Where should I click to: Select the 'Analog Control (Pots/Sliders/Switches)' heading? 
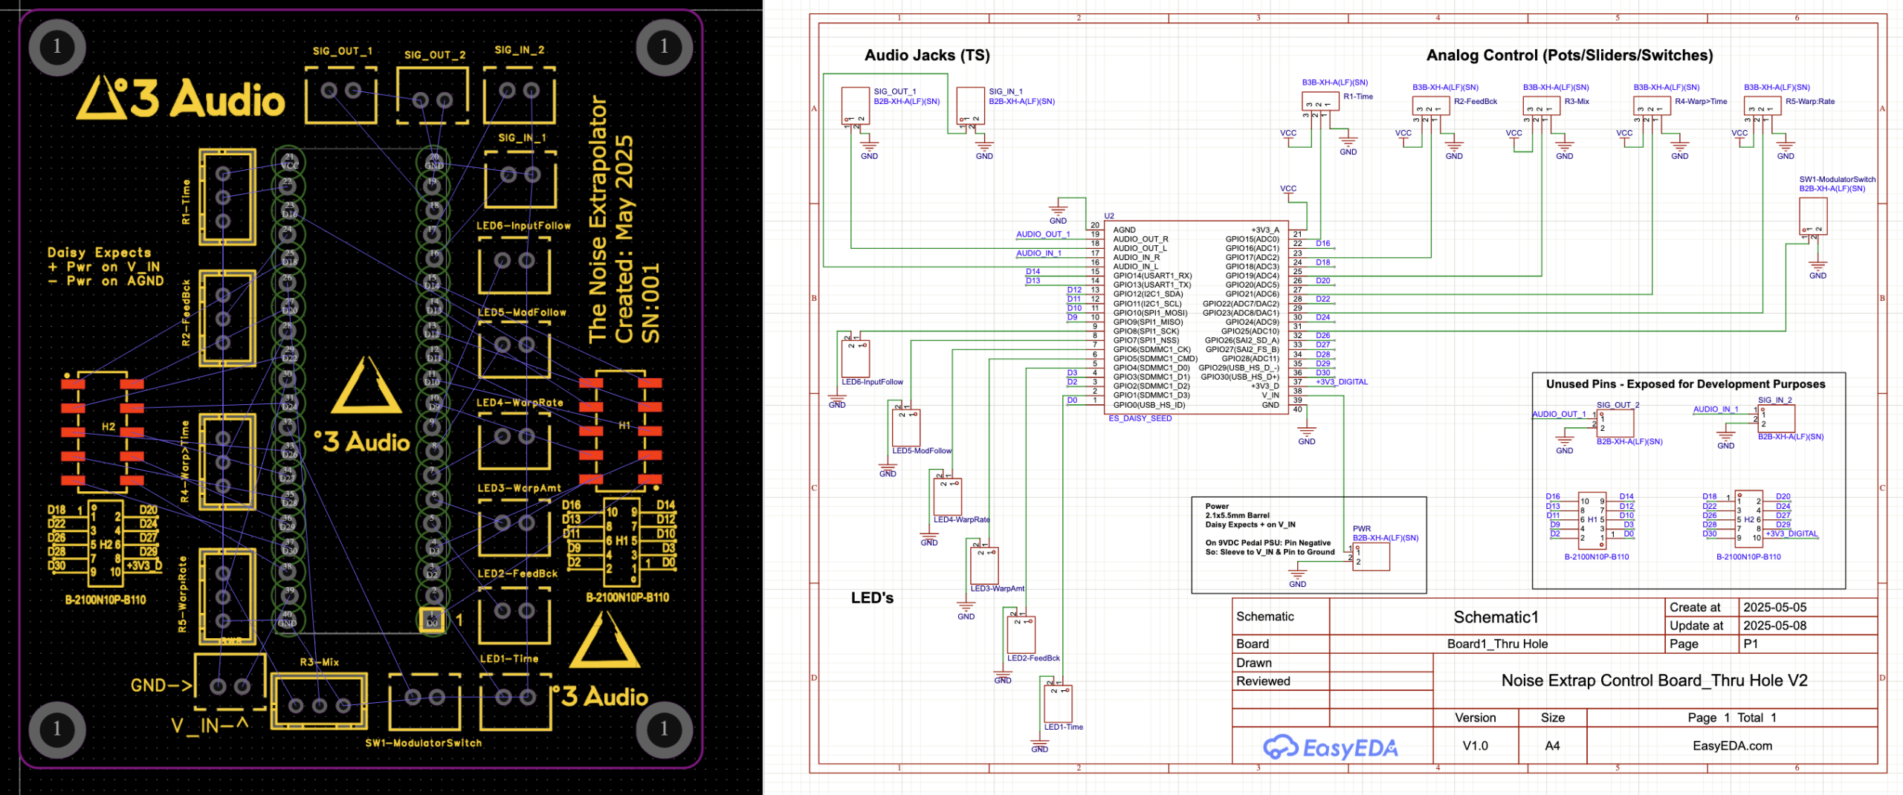pos(1568,56)
